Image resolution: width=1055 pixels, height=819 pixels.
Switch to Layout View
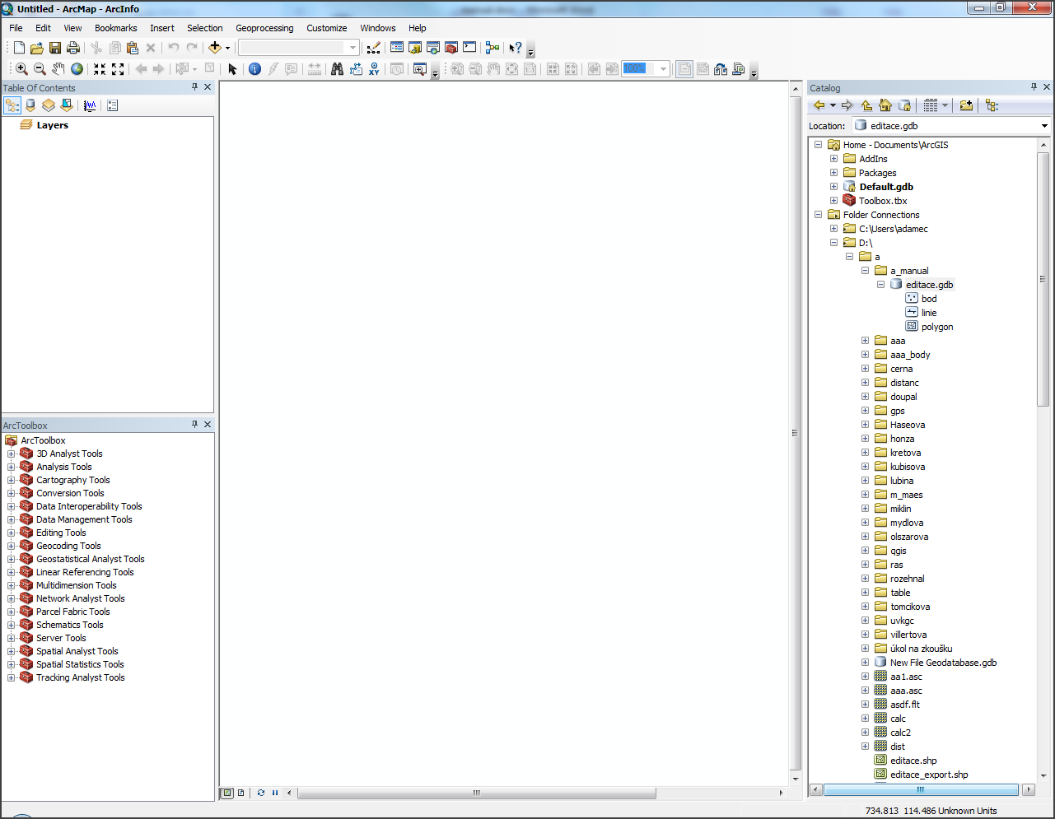241,793
